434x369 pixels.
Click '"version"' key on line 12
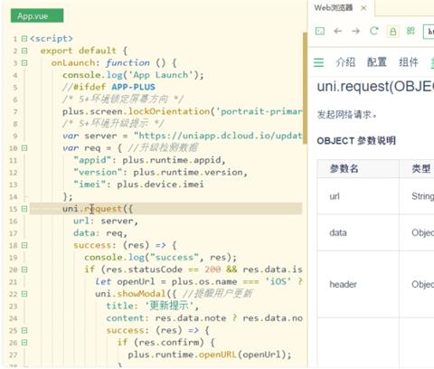[98, 172]
